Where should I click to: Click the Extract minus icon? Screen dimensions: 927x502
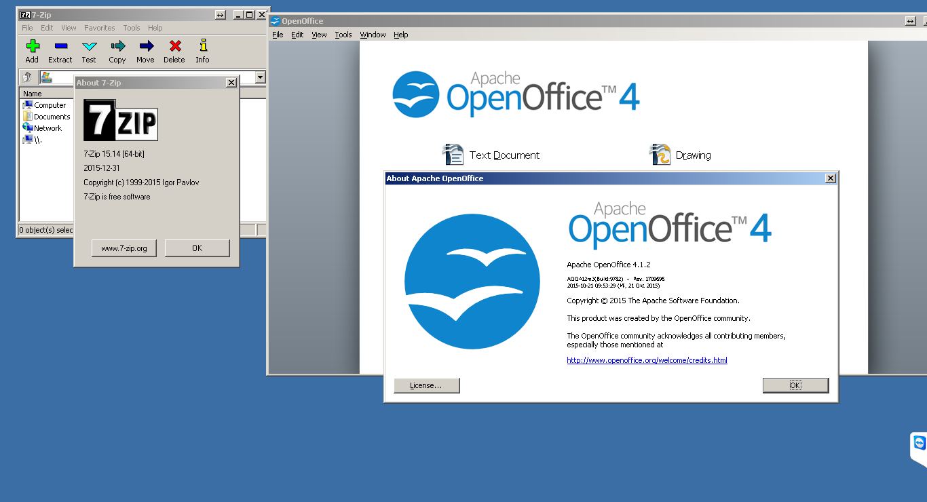pyautogui.click(x=60, y=47)
